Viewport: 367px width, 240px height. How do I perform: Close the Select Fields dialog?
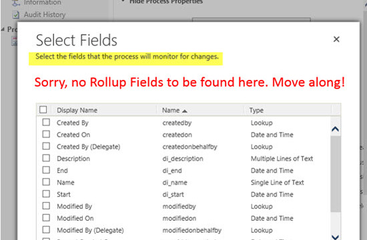click(336, 39)
